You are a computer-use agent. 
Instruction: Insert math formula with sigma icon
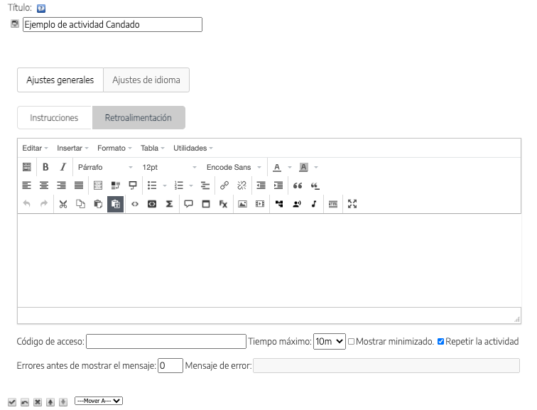coord(169,204)
